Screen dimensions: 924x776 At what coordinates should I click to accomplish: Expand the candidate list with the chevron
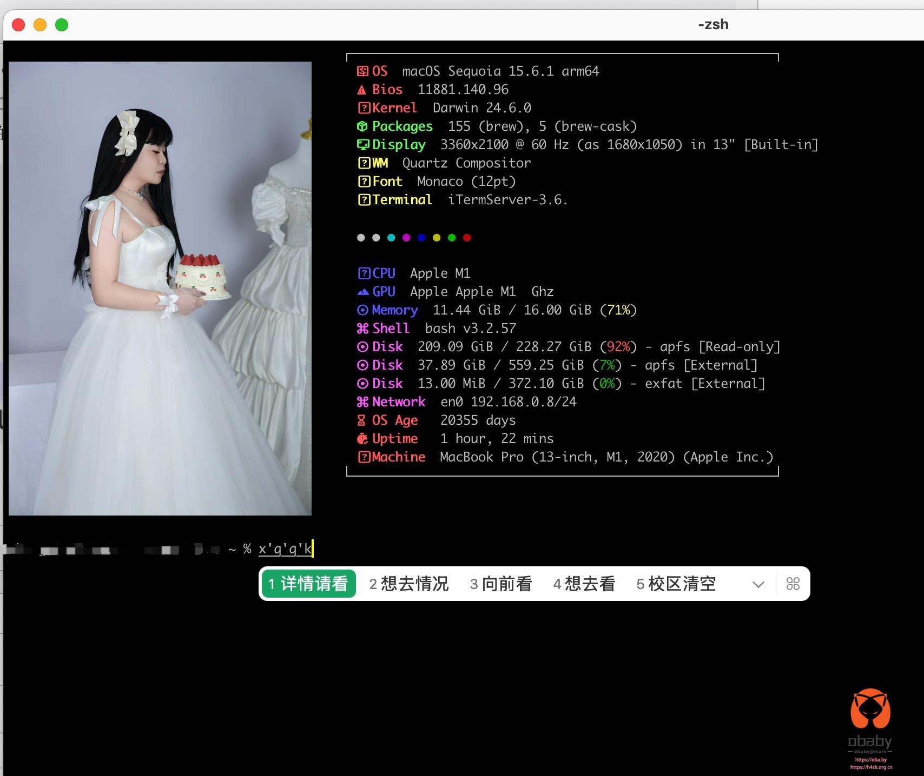(x=758, y=584)
